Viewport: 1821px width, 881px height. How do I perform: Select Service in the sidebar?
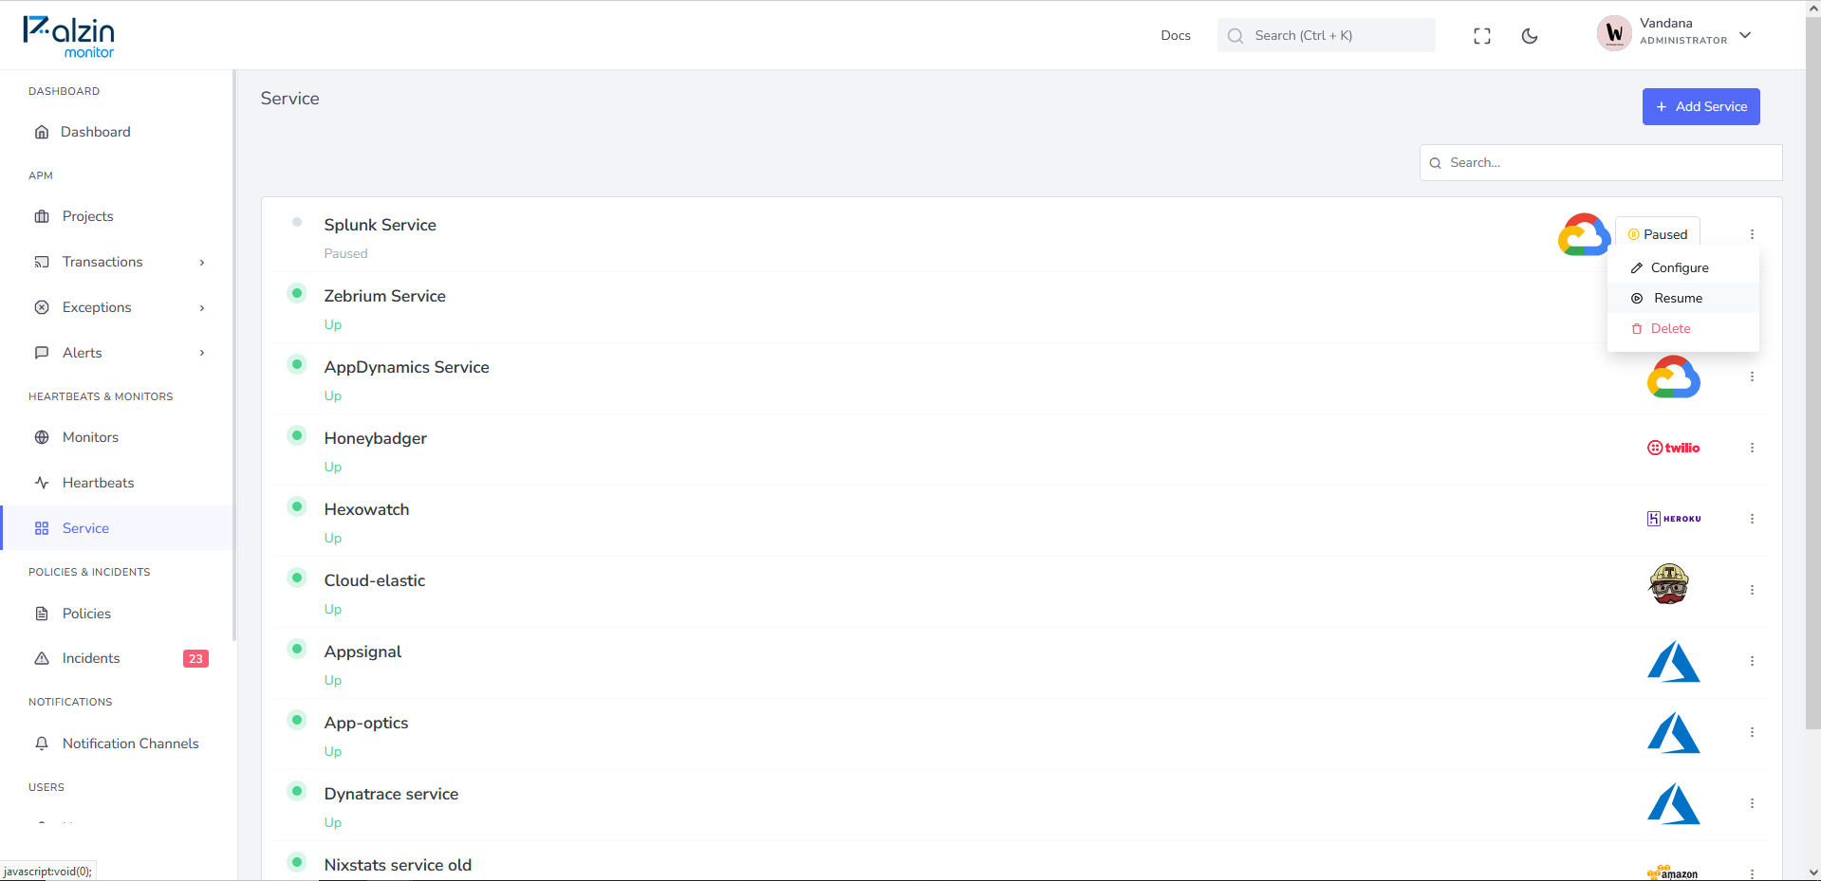pos(118,528)
